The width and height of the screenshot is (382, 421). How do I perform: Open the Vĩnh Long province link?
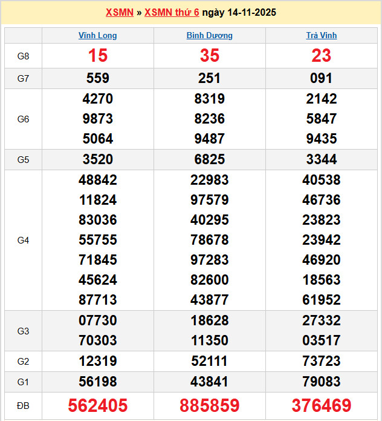98,36
